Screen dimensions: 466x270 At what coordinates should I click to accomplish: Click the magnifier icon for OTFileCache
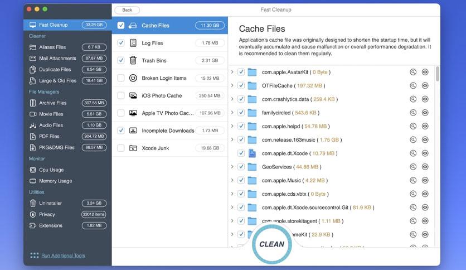413,86
